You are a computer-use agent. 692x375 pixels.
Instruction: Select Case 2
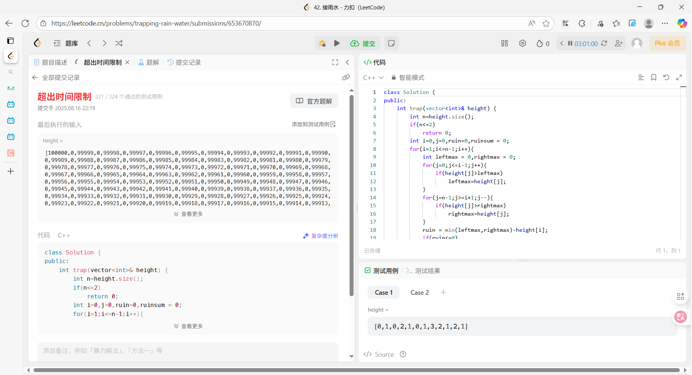pyautogui.click(x=420, y=292)
